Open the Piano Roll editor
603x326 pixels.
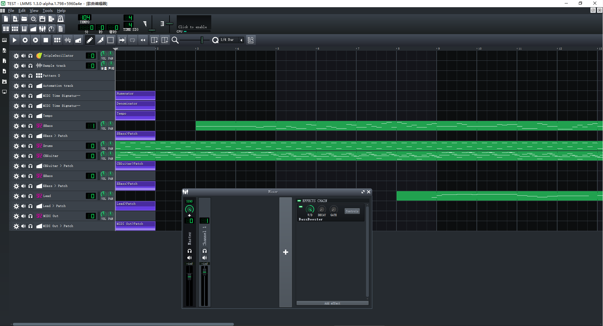pyautogui.click(x=24, y=29)
